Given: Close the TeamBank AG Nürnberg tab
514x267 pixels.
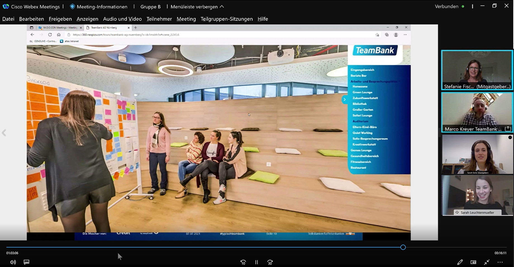Looking at the screenshot, I should tap(128, 28).
